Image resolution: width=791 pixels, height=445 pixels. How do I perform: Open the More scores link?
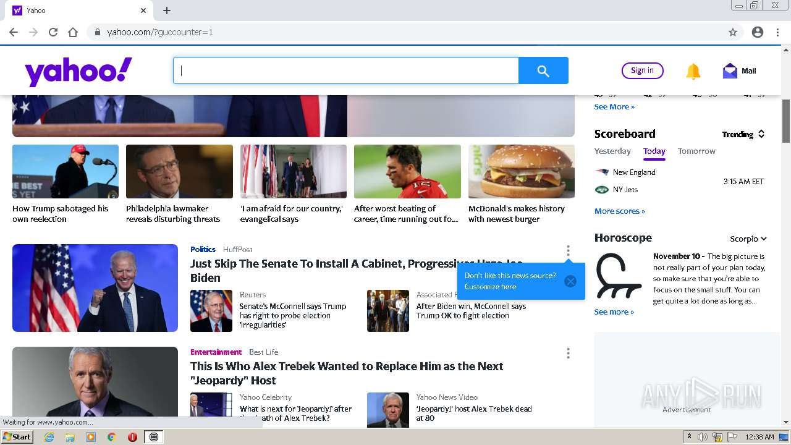coord(620,211)
